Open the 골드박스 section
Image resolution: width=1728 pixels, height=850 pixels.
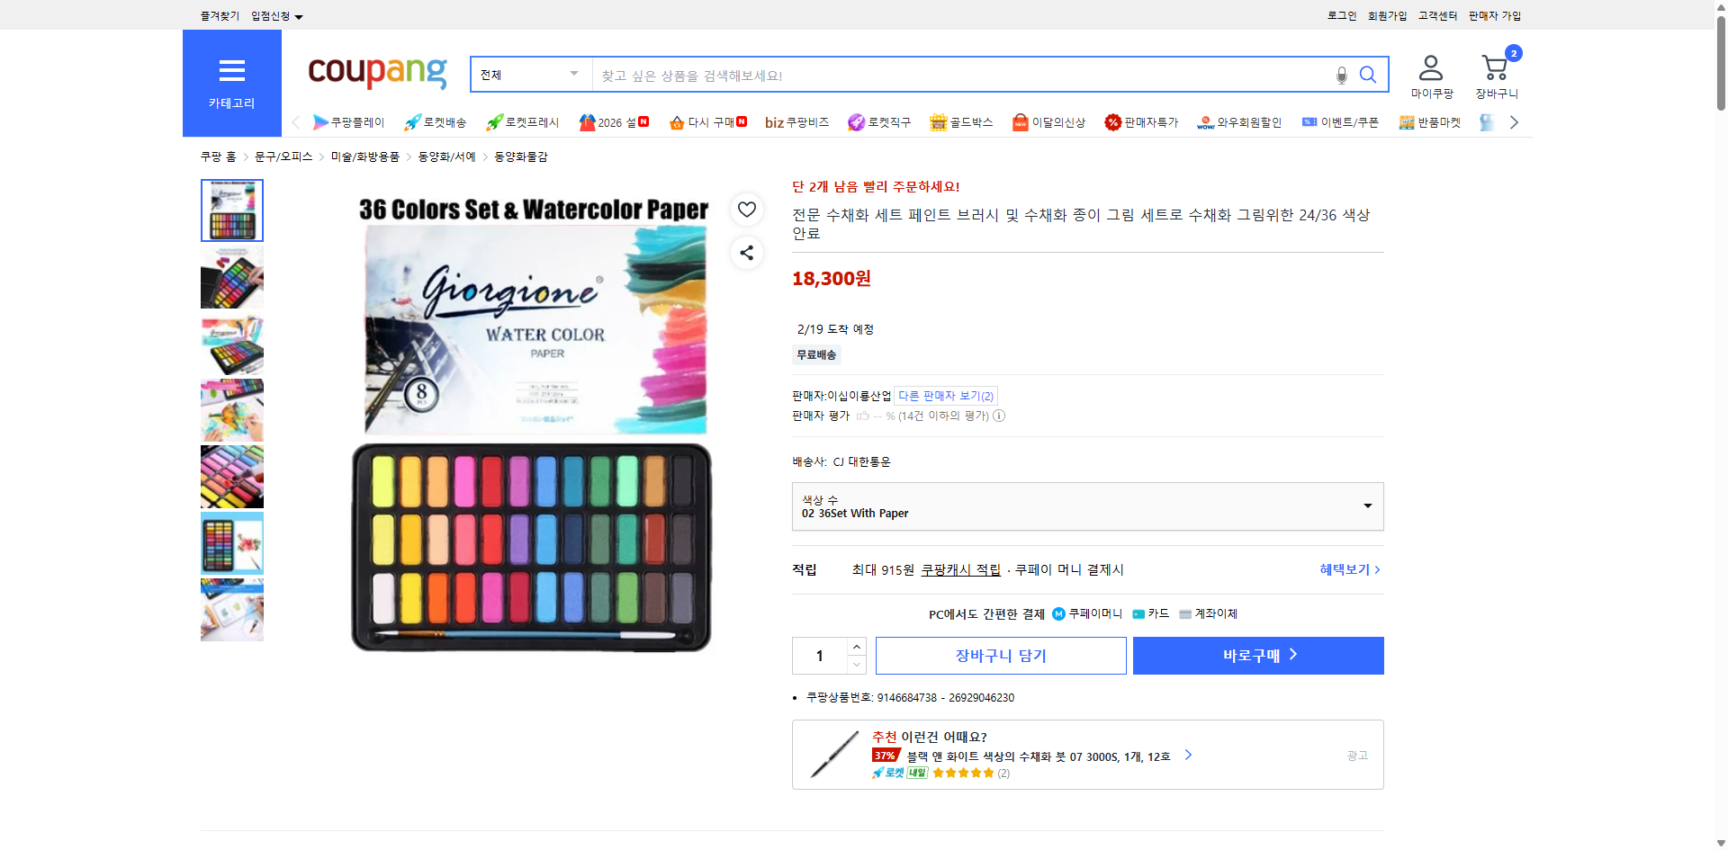click(960, 121)
